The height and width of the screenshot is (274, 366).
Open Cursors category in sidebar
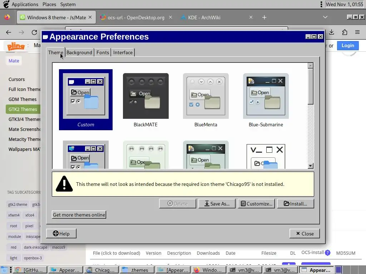pyautogui.click(x=16, y=79)
